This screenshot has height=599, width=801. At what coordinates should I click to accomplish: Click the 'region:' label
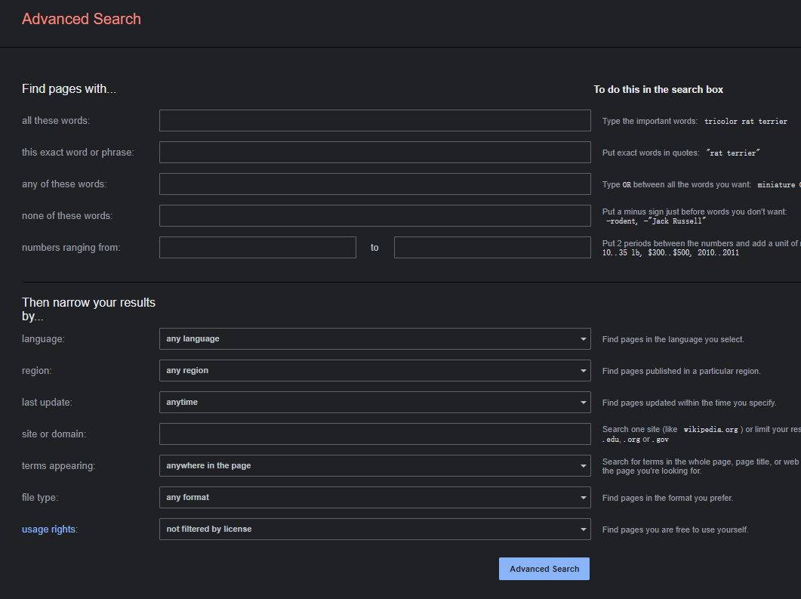coord(37,371)
